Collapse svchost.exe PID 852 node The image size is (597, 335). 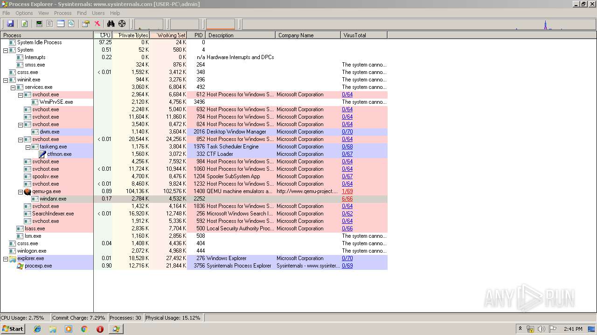(21, 139)
